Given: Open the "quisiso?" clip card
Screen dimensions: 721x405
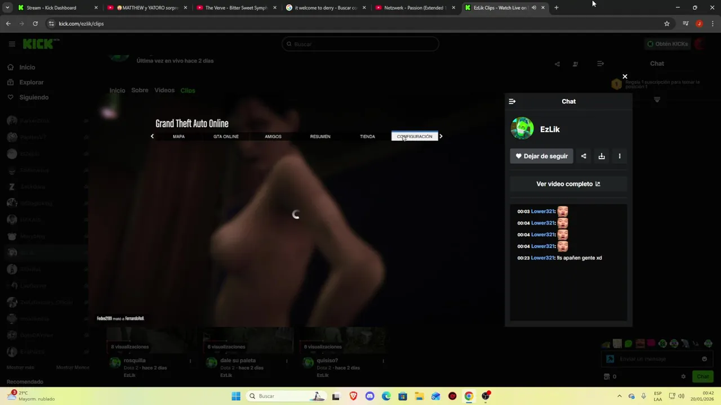Looking at the screenshot, I should [x=344, y=353].
